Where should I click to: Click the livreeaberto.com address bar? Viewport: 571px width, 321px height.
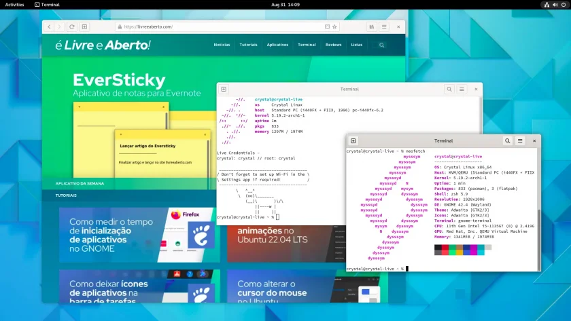pos(228,27)
